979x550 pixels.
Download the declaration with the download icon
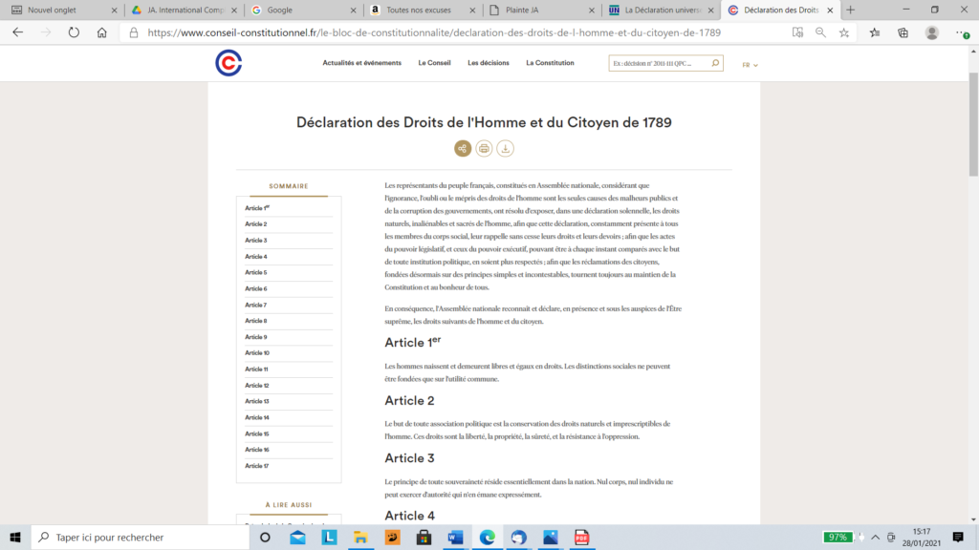tap(505, 148)
